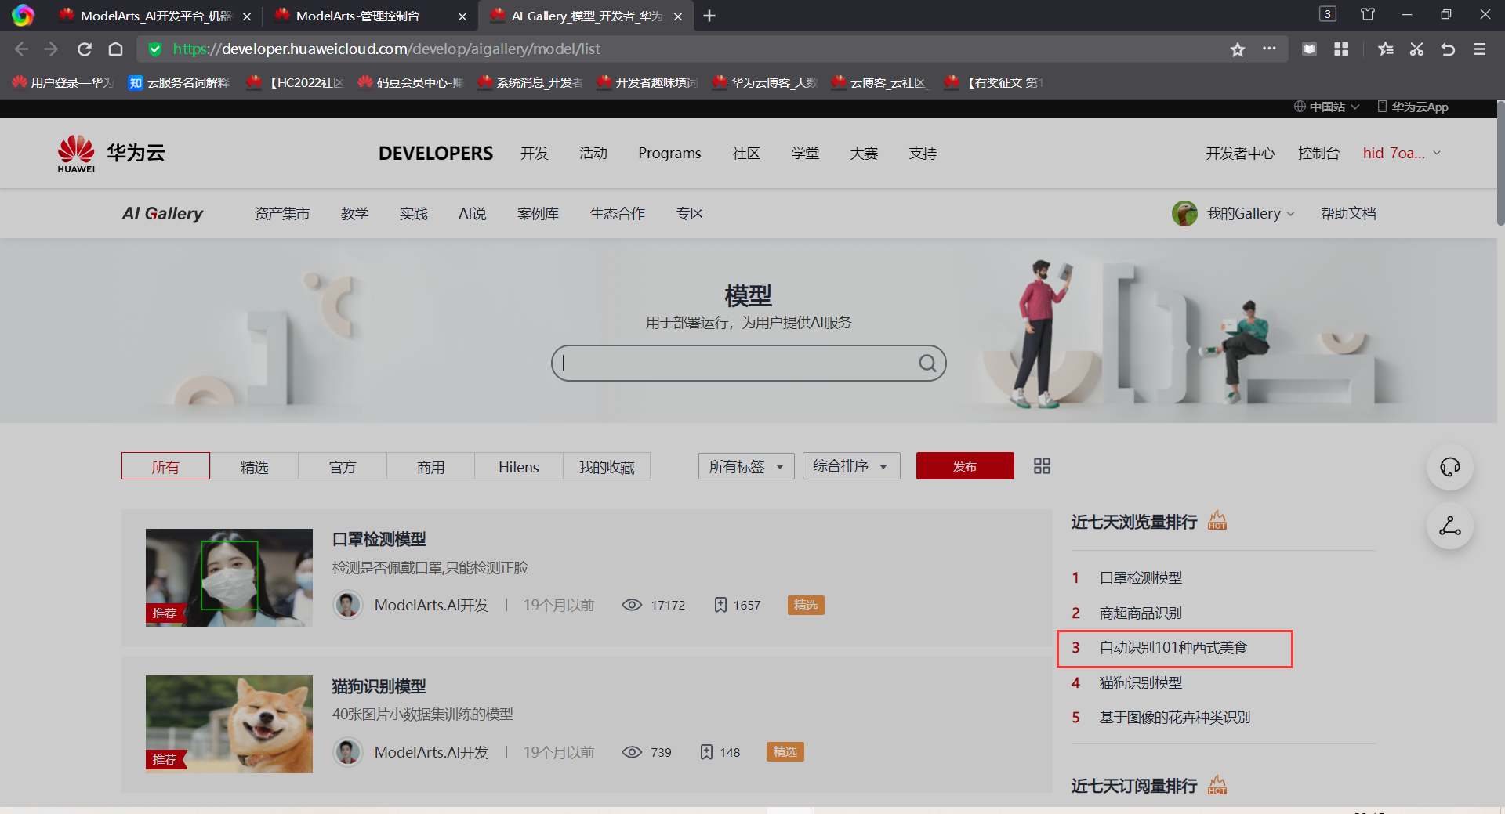Open ranked item 基于图像的花卉种类识别
This screenshot has width=1505, height=814.
coord(1175,718)
